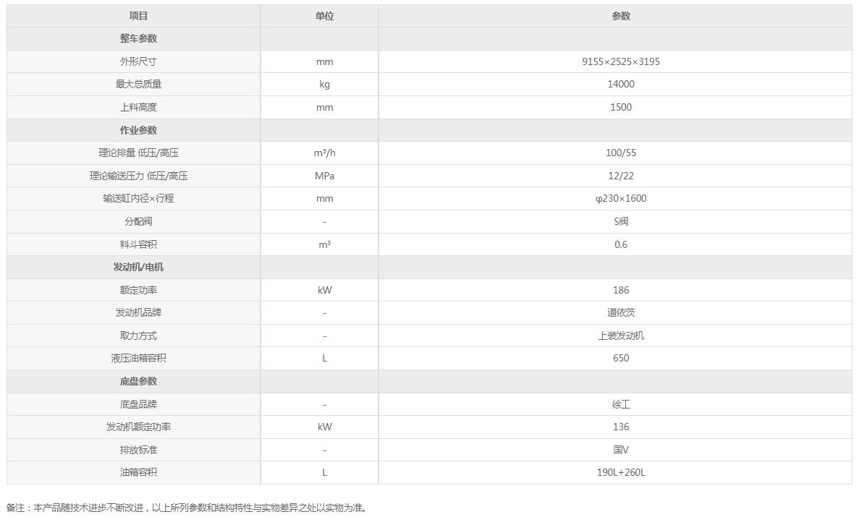
Task: Click the 190L+260L fuel tank value
Action: point(621,472)
